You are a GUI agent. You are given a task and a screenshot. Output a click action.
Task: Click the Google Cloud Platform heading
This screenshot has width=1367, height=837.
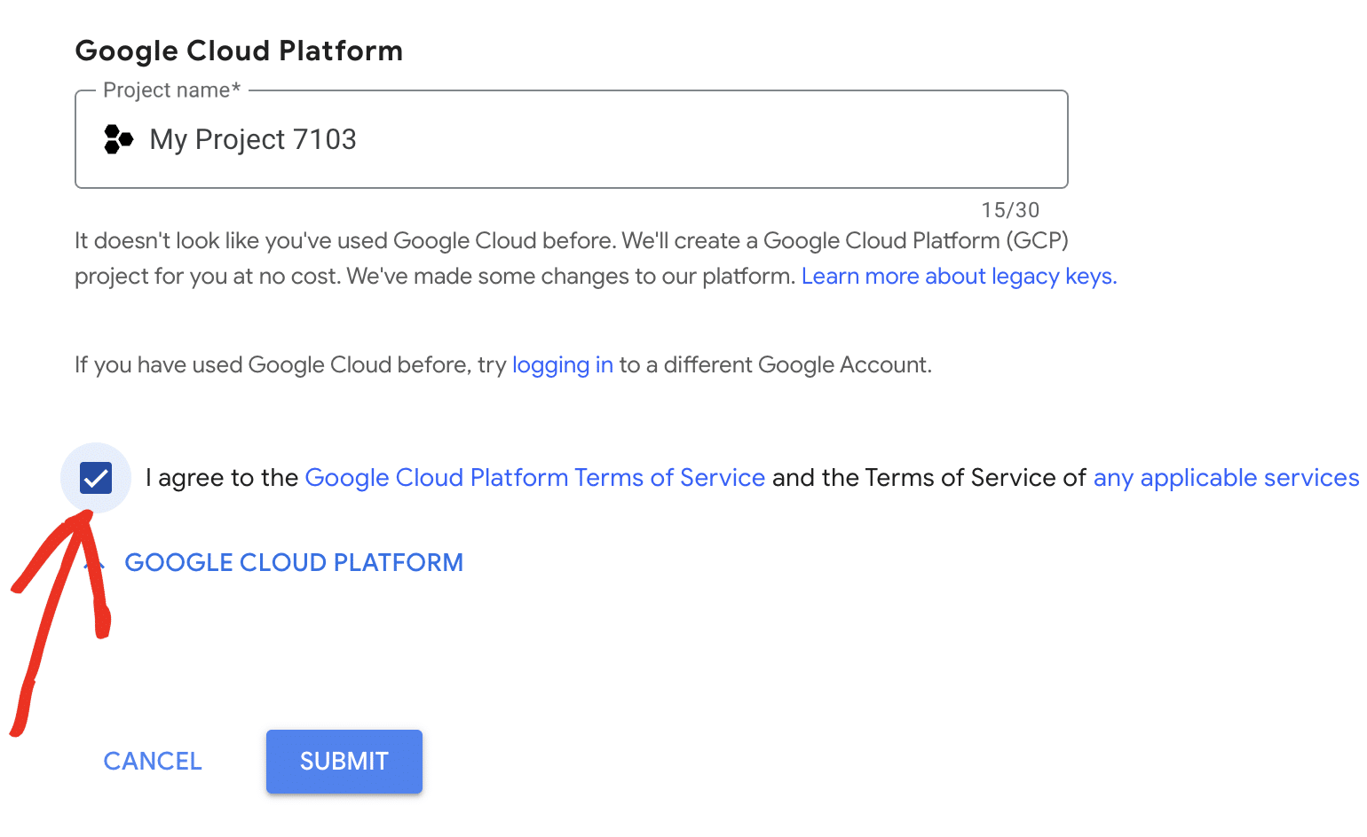[239, 51]
